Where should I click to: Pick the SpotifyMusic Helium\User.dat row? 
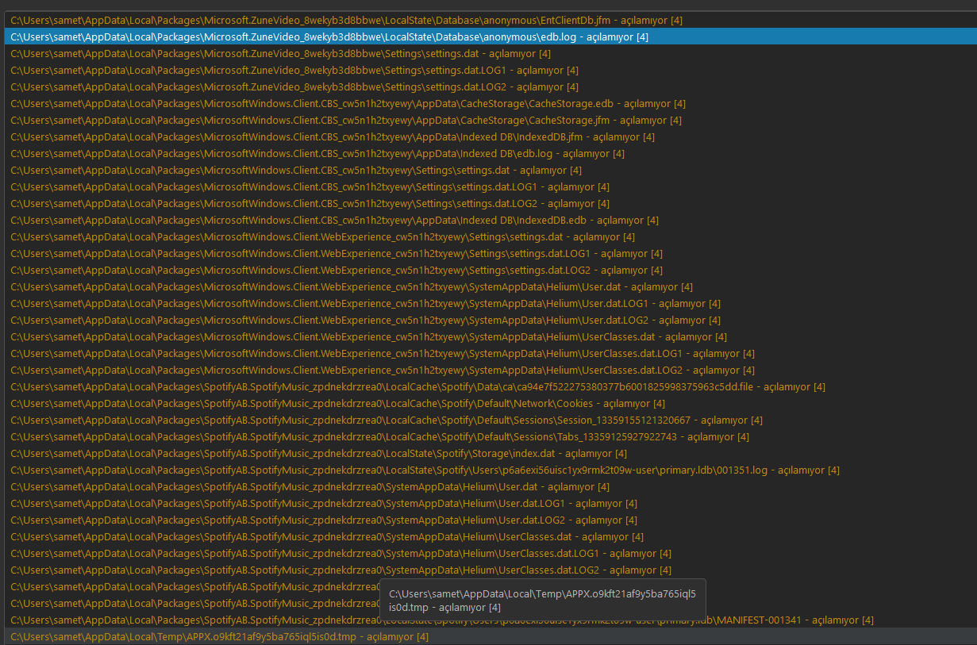pyautogui.click(x=490, y=486)
